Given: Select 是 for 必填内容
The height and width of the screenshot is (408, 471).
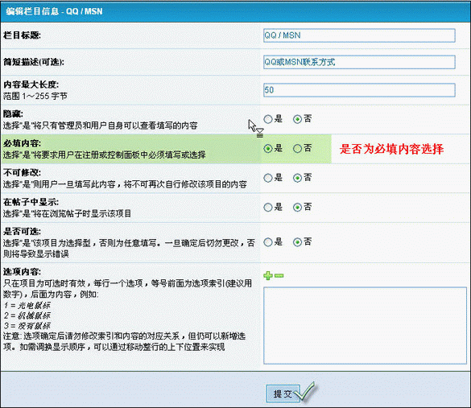Looking at the screenshot, I should click(267, 149).
